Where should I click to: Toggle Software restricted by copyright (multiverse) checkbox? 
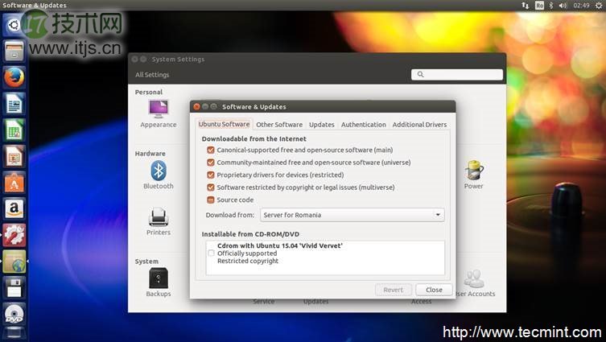211,187
